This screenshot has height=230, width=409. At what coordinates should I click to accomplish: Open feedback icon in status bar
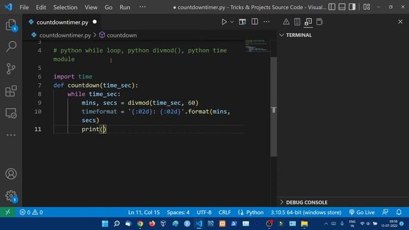point(385,212)
